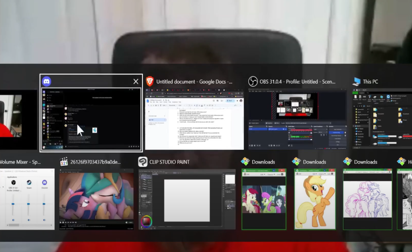Switch to the pony animation video thumbnail
This screenshot has width=412, height=252.
[96, 199]
